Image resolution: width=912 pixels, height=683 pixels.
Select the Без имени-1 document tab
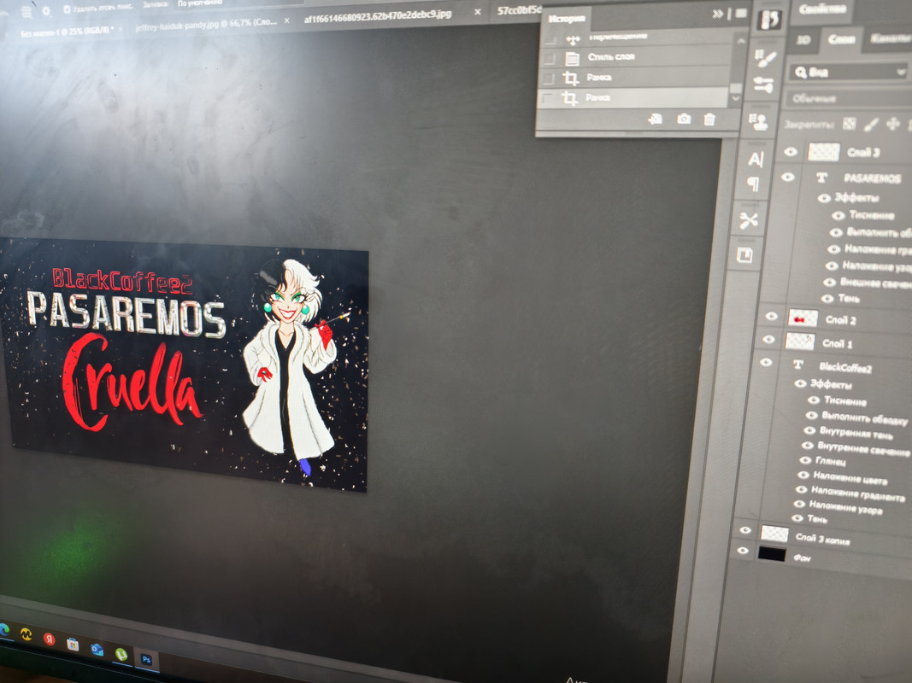[65, 31]
